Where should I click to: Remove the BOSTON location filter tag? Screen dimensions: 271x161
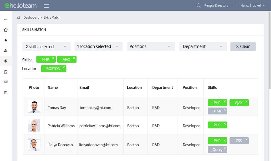pyautogui.click(x=64, y=67)
